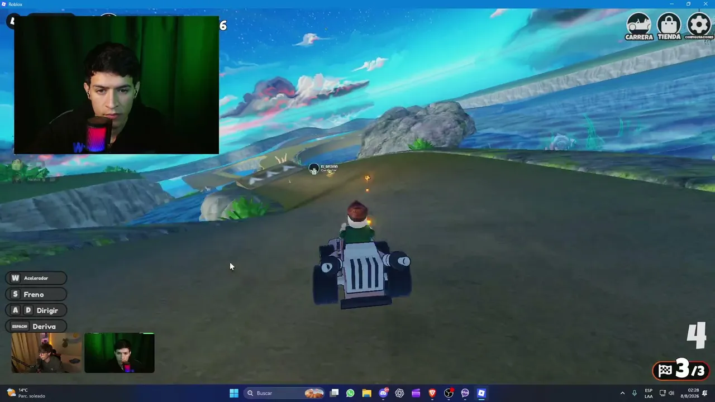Open the weather widget showing 14°C
The width and height of the screenshot is (715, 402).
click(26, 393)
